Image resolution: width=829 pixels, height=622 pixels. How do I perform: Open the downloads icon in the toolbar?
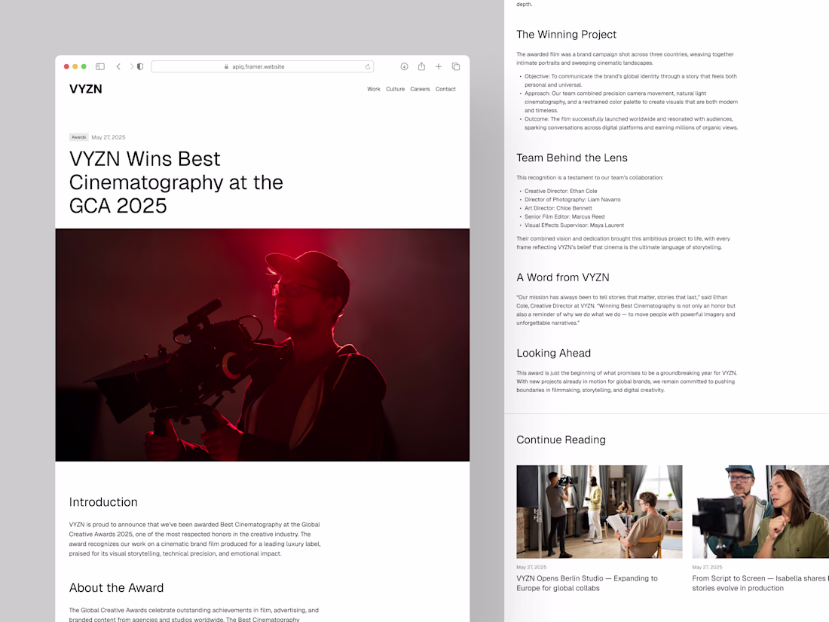pos(404,66)
